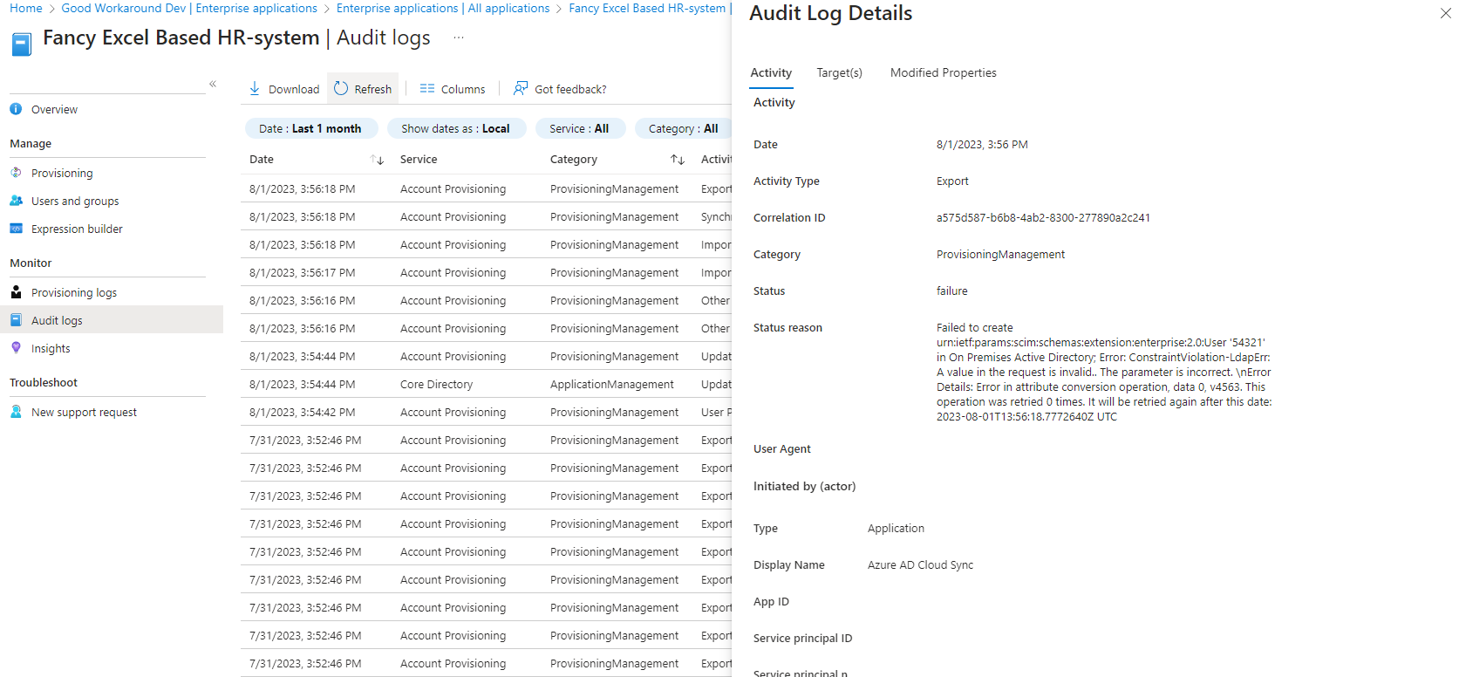Close the Audit Log Details panel

tap(1445, 13)
